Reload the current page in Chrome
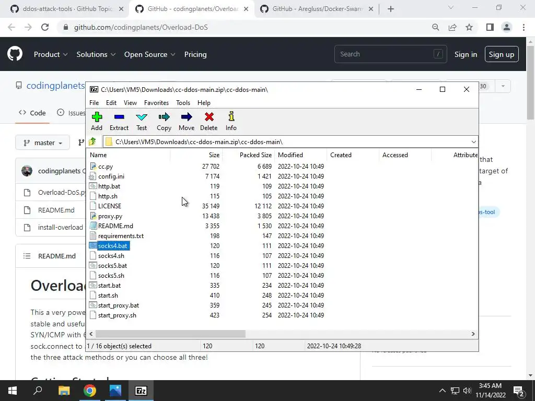Screen dimensions: 535x401 point(45,27)
